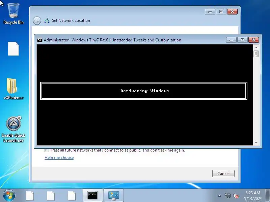Image resolution: width=270 pixels, height=202 pixels.
Task: Click the console scrollbar down arrow
Action: pyautogui.click(x=256, y=142)
